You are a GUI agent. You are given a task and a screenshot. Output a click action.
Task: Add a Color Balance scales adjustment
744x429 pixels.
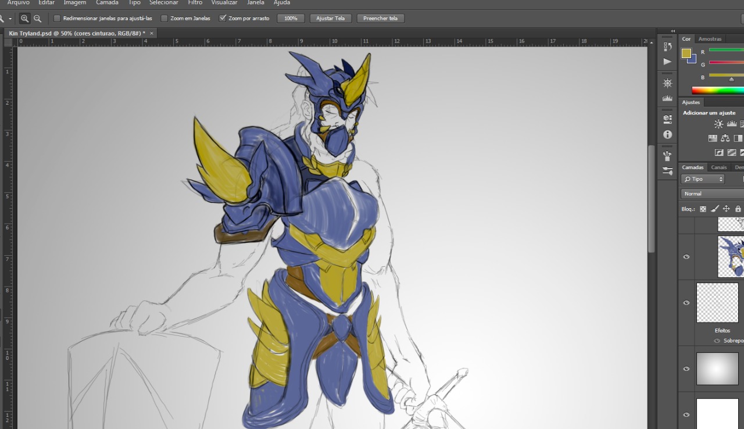click(x=725, y=138)
